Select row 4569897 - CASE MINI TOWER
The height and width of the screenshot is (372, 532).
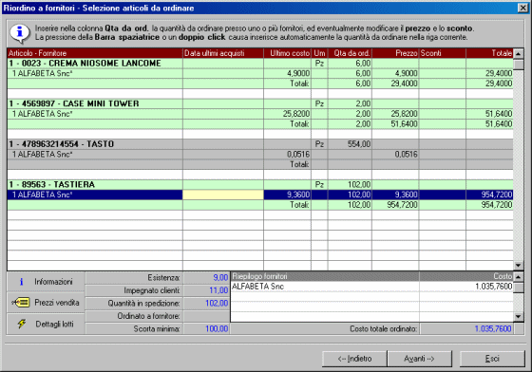coord(260,103)
